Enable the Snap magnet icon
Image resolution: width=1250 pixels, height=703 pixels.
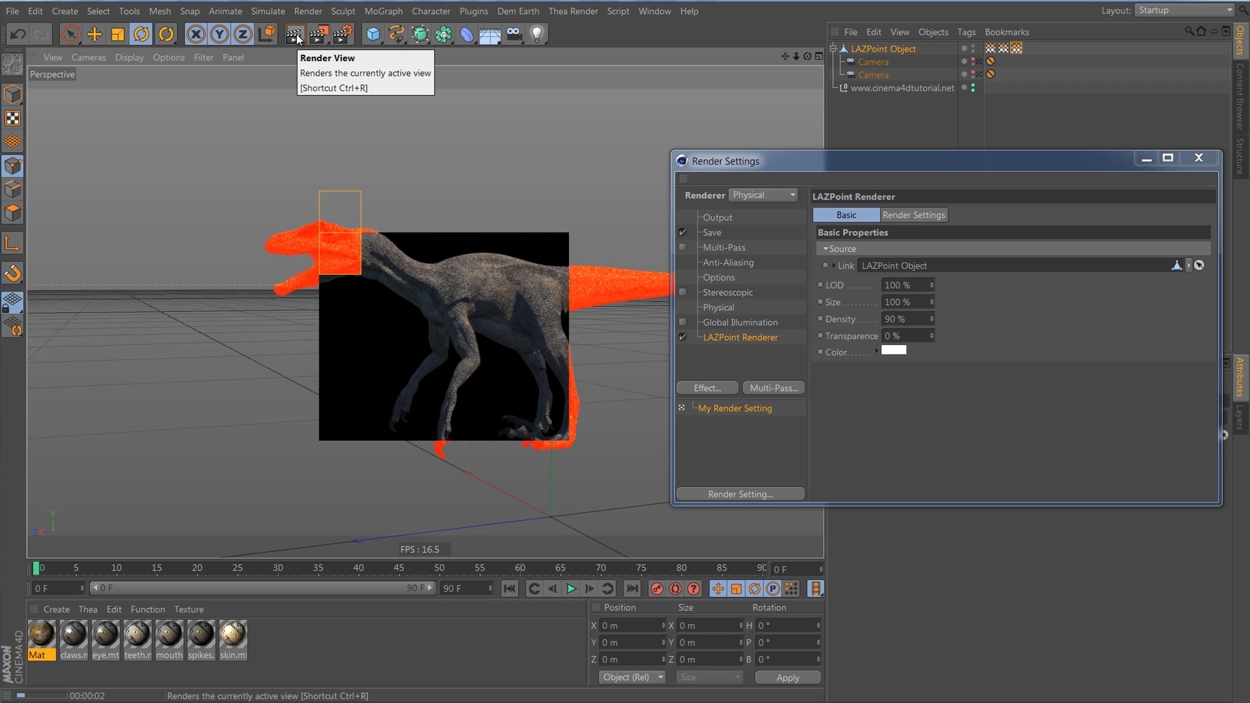pyautogui.click(x=12, y=273)
